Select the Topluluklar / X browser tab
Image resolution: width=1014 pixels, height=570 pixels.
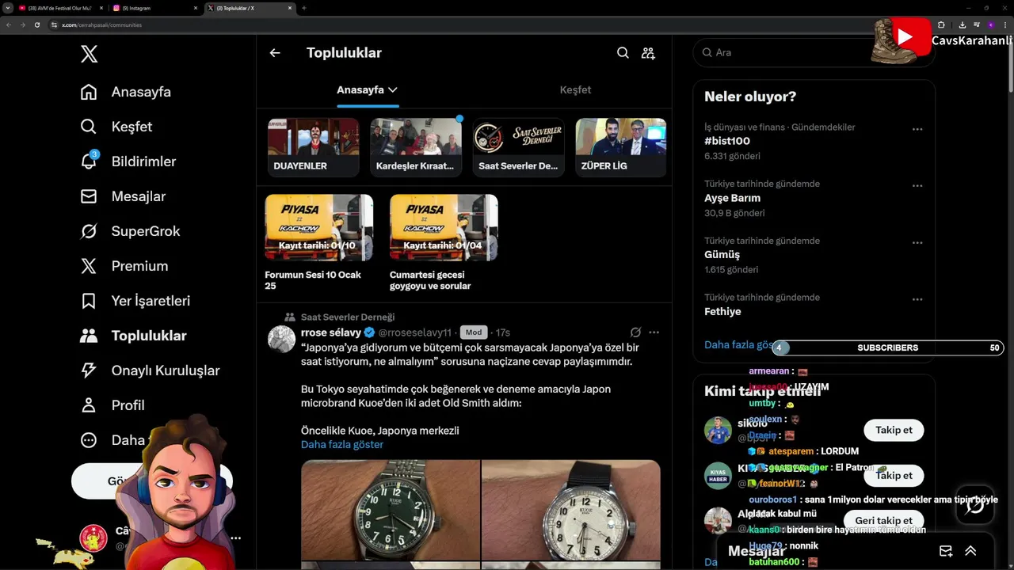tap(249, 8)
